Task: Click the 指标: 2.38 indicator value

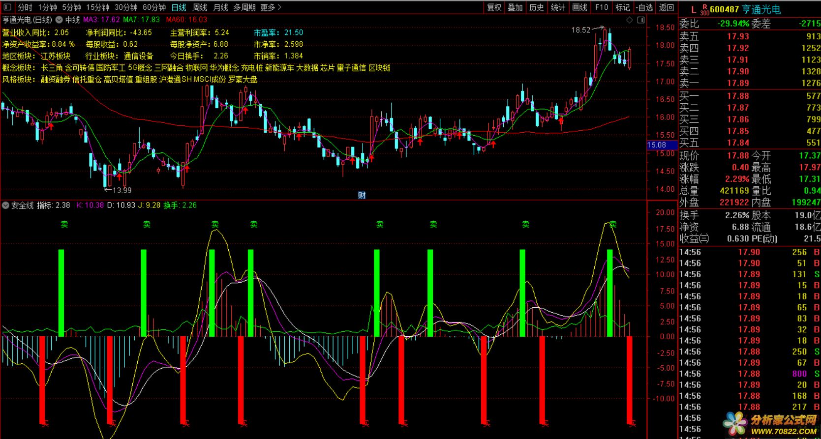Action: pos(53,205)
